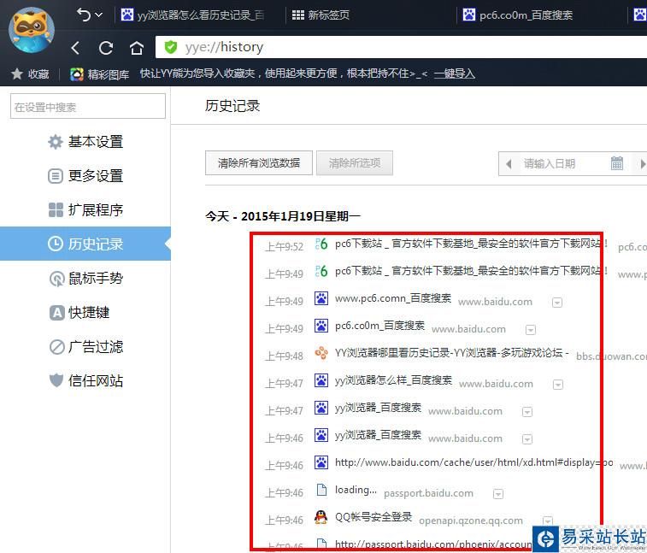Go to homepage via the home icon
The width and height of the screenshot is (647, 553).
point(137,48)
